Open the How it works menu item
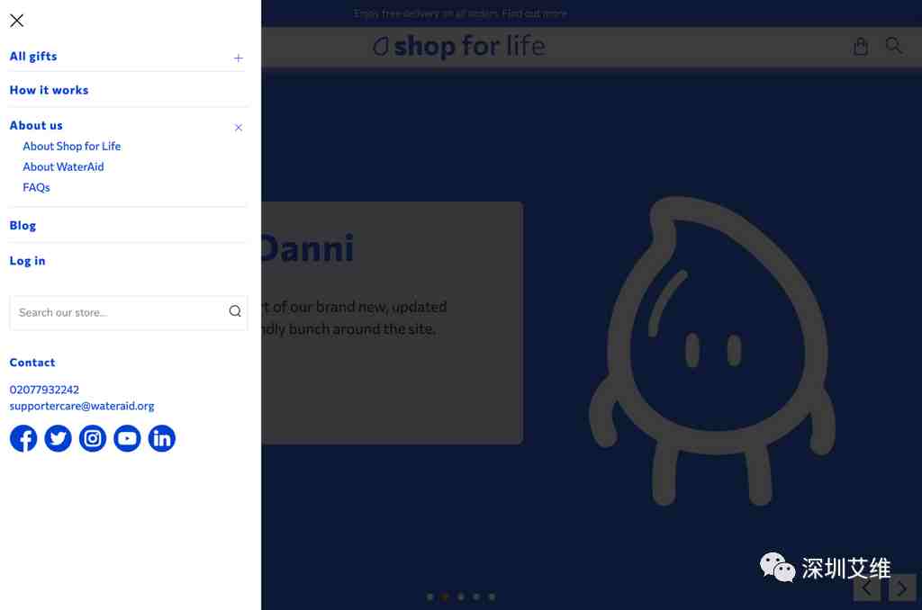The width and height of the screenshot is (922, 610). 49,90
